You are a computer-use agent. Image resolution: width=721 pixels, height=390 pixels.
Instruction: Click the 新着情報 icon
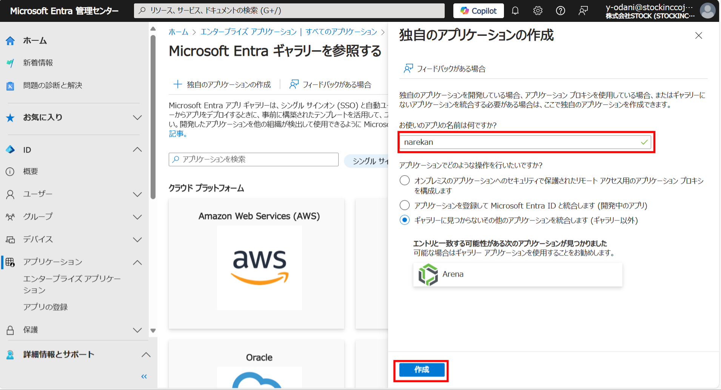coord(10,63)
